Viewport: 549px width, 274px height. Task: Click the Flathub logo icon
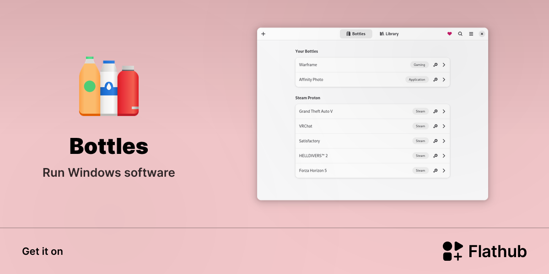click(x=453, y=251)
